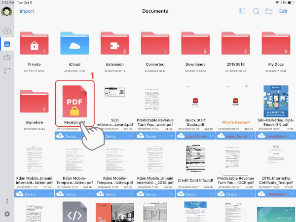Viewport: 296px width, 222px height.
Task: Open SEO reference password pdf thumbnail
Action: click(x=115, y=92)
